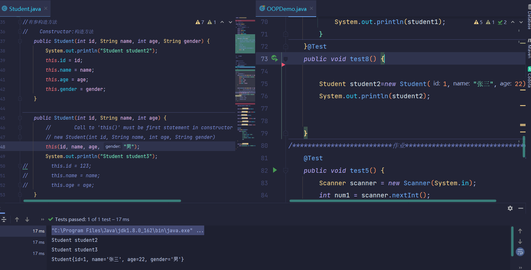Expand the folded command line ellipsis

[x=200, y=231]
